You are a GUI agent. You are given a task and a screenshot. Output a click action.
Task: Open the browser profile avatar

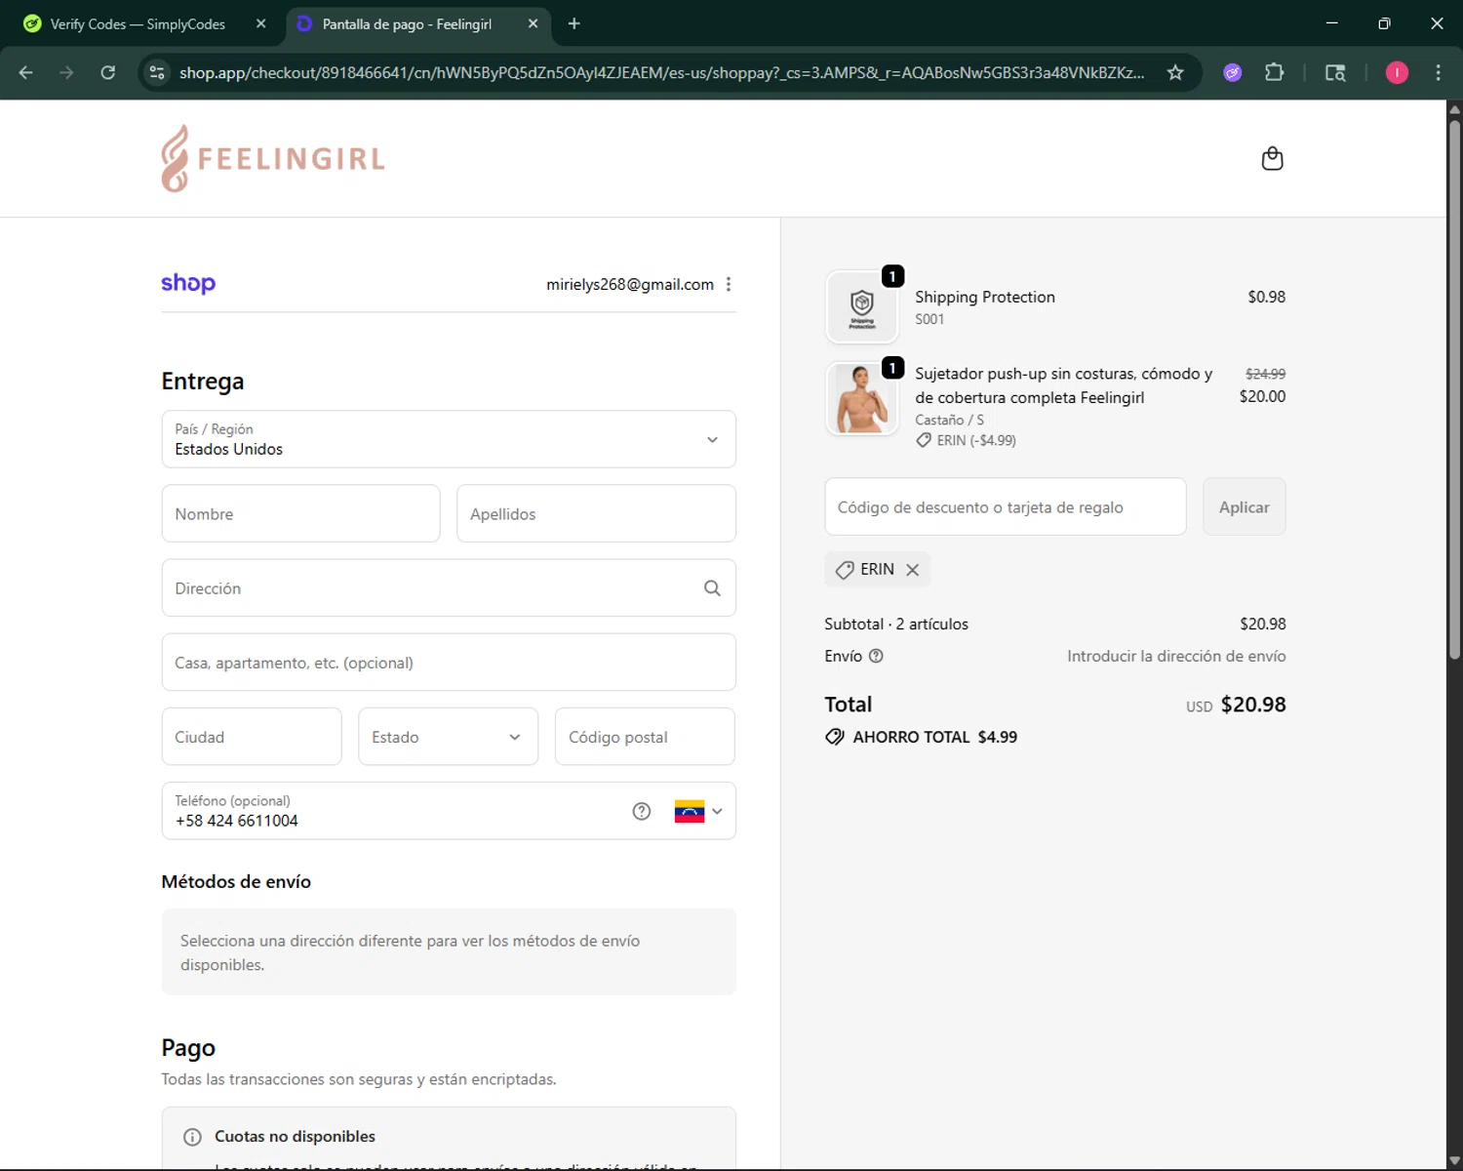[x=1397, y=72]
